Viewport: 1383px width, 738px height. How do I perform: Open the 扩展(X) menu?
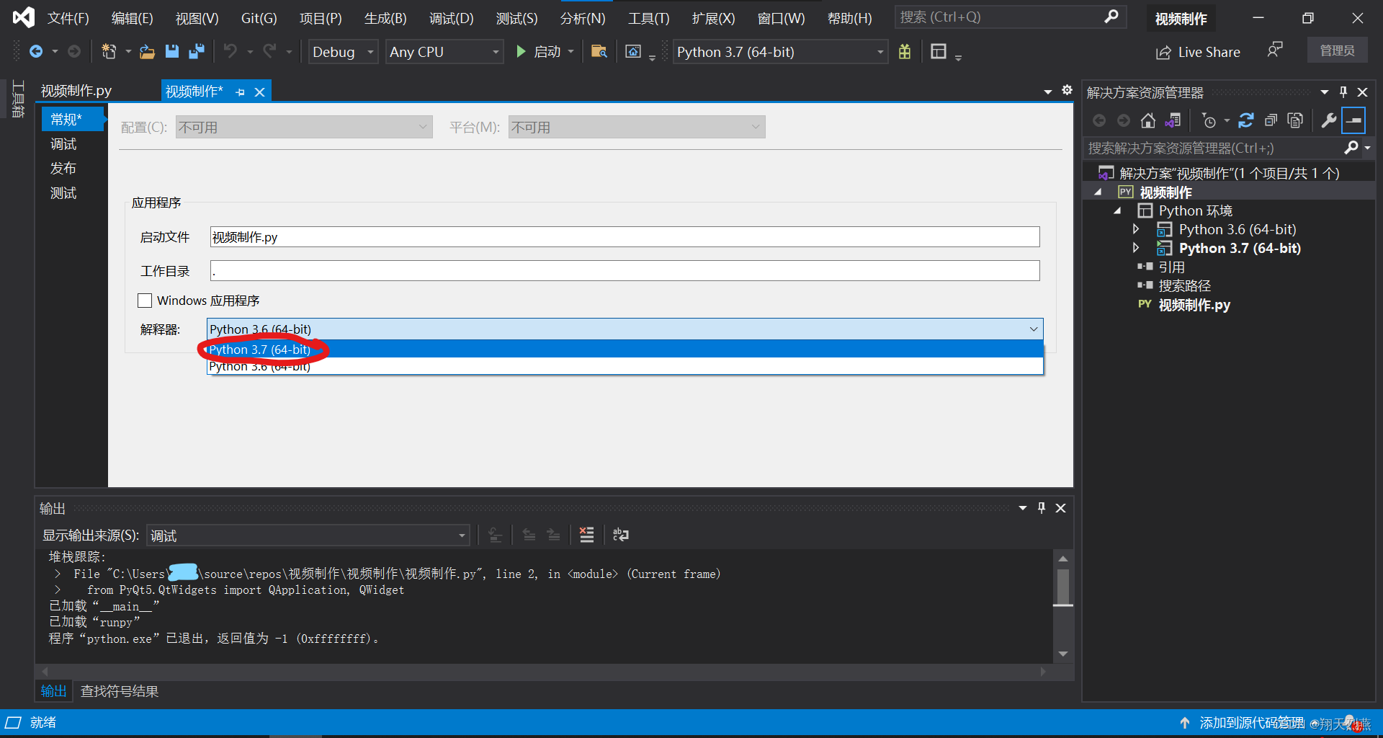[713, 18]
